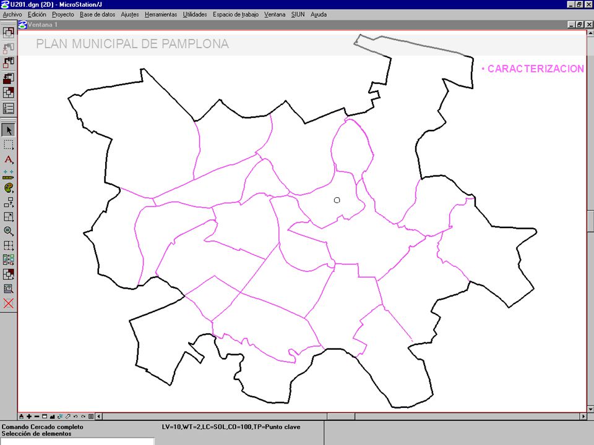Zoom in with the plus view control

click(x=29, y=417)
